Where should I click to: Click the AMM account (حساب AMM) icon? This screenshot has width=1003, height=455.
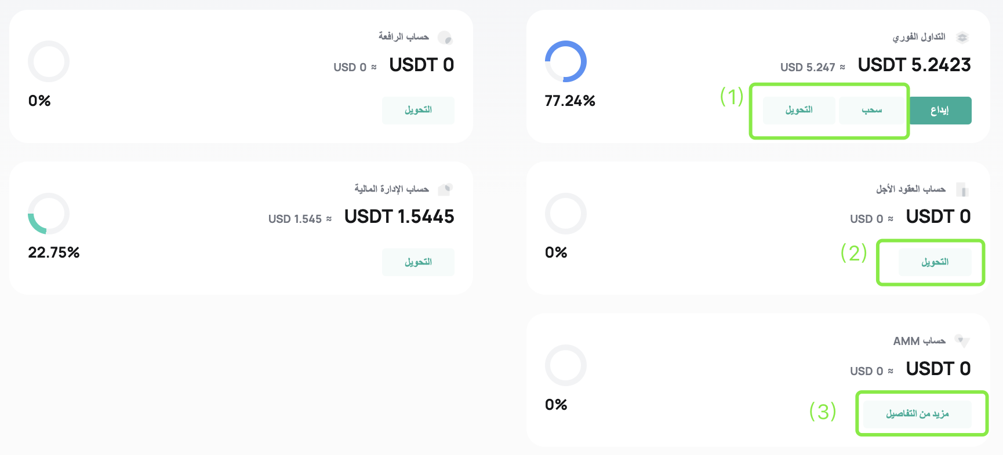(x=962, y=341)
